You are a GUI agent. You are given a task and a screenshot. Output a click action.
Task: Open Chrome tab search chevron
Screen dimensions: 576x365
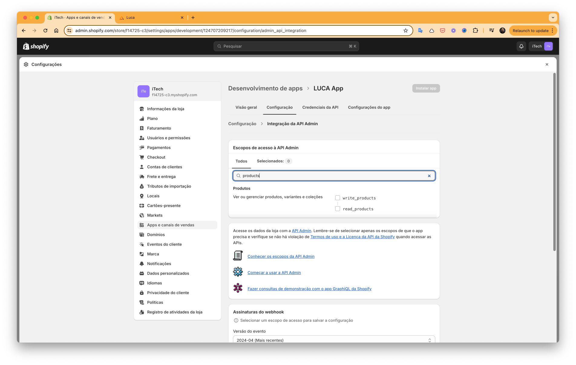click(553, 18)
